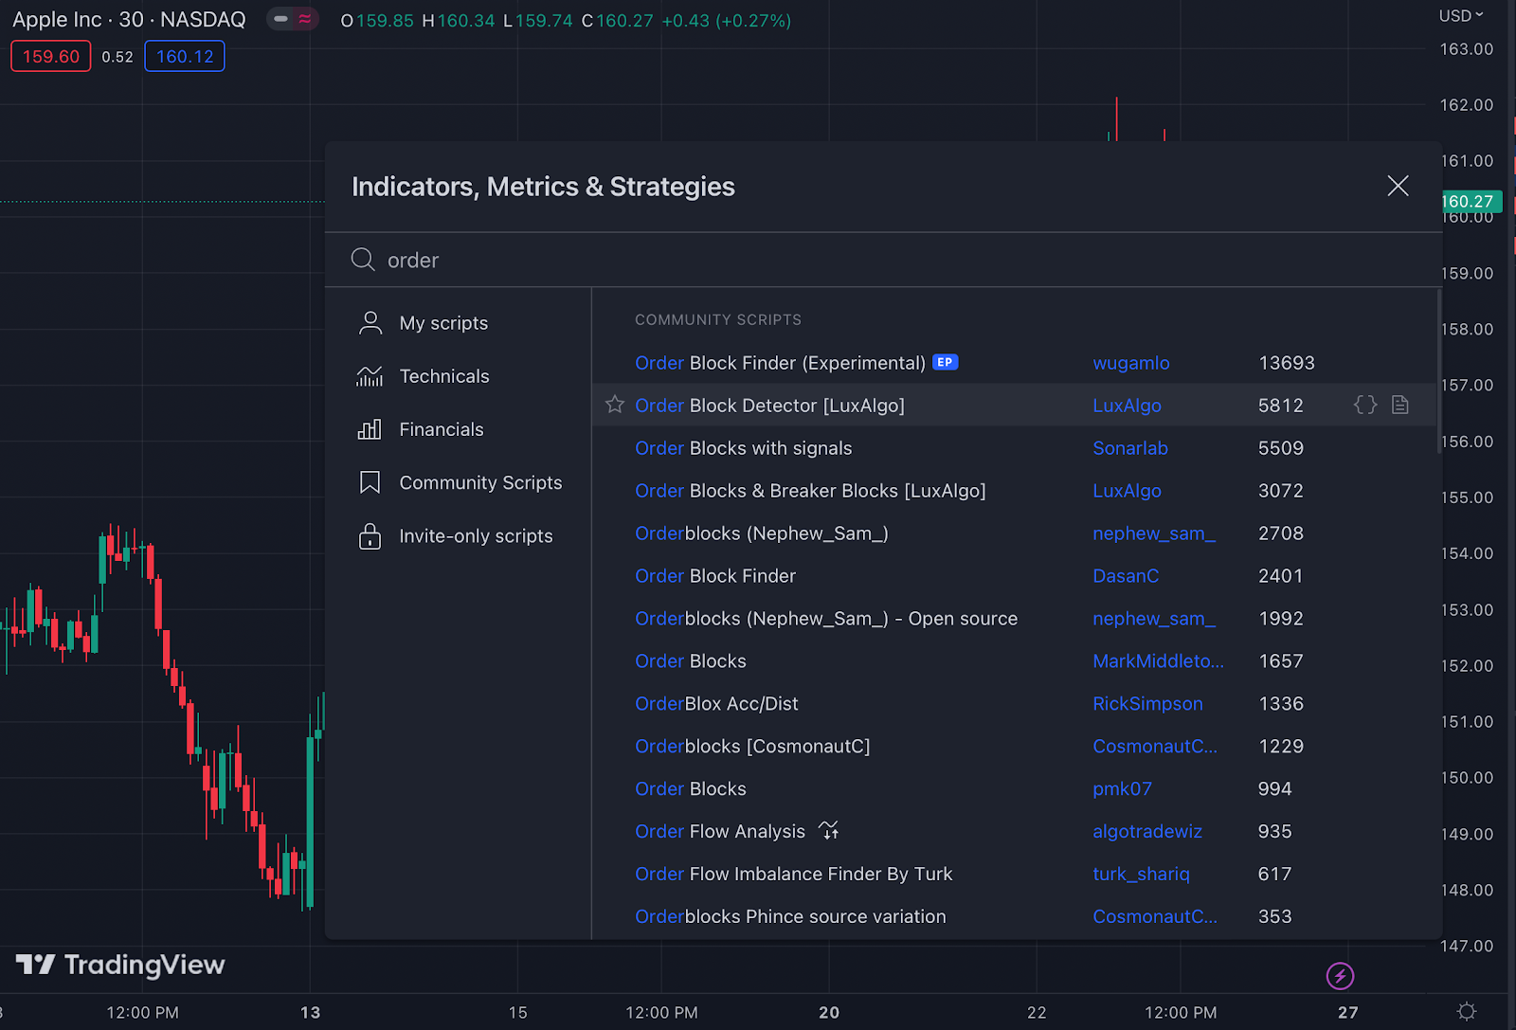This screenshot has width=1516, height=1030.
Task: Switch to Invite-only scripts category
Action: 475,534
